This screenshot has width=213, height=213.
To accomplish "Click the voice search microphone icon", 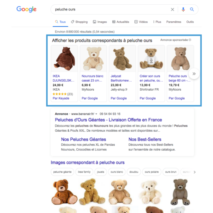I will [183, 9].
